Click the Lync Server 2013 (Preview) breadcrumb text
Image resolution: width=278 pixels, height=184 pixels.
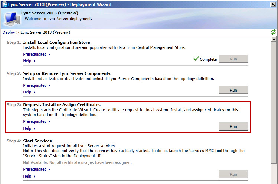45,32
